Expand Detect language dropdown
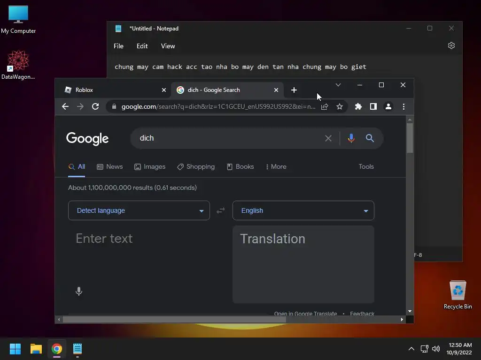The height and width of the screenshot is (360, 481). 139,210
